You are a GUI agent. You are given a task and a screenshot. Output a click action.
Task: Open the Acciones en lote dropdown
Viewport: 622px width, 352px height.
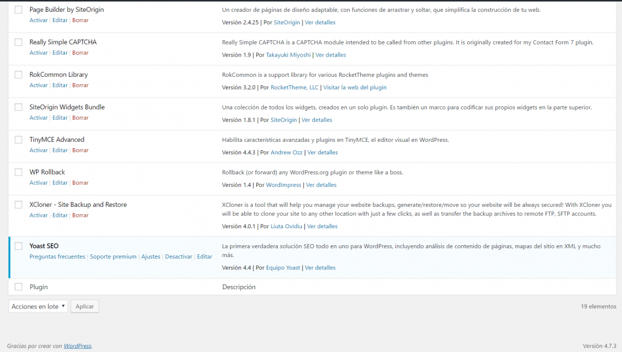click(38, 306)
